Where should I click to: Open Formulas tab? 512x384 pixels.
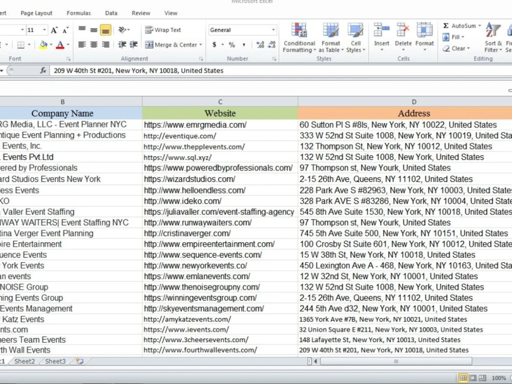click(x=79, y=13)
